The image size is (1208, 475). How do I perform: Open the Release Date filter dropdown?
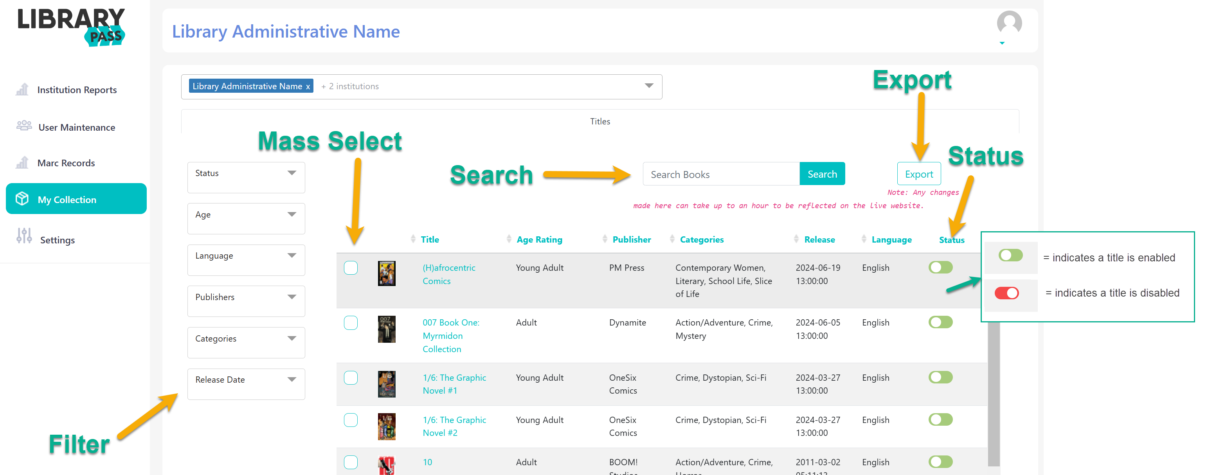tap(246, 383)
